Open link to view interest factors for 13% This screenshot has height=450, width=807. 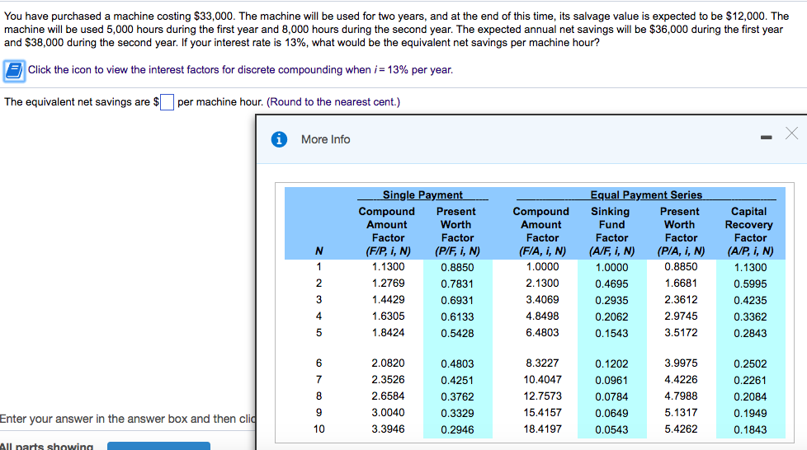[240, 70]
